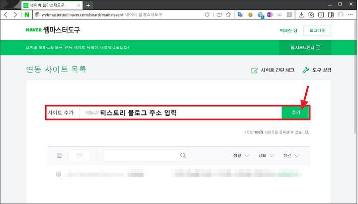Click the screen capture icon in toolbar
Screen dimensions: 358x204
[311, 15]
